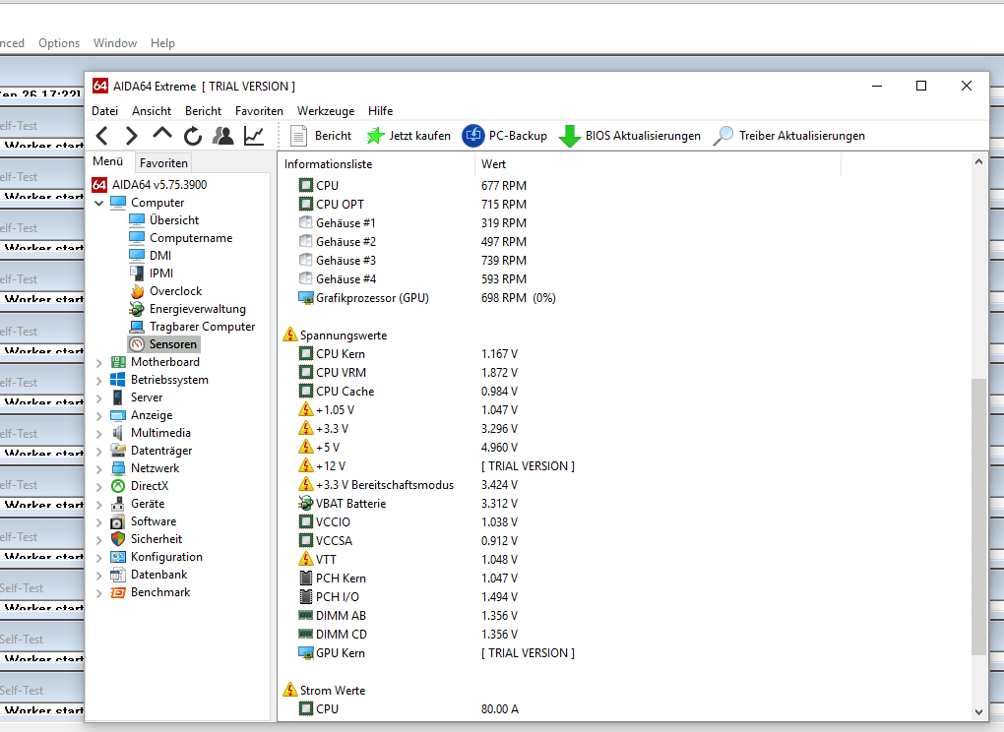Select the Sensoren tree item

point(164,344)
